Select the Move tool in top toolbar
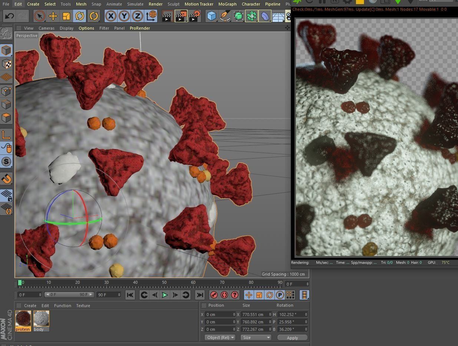This screenshot has width=458, height=346. [x=53, y=16]
